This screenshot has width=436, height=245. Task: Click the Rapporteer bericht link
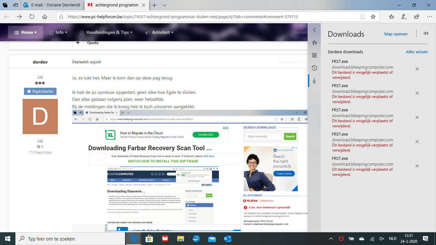(292, 62)
